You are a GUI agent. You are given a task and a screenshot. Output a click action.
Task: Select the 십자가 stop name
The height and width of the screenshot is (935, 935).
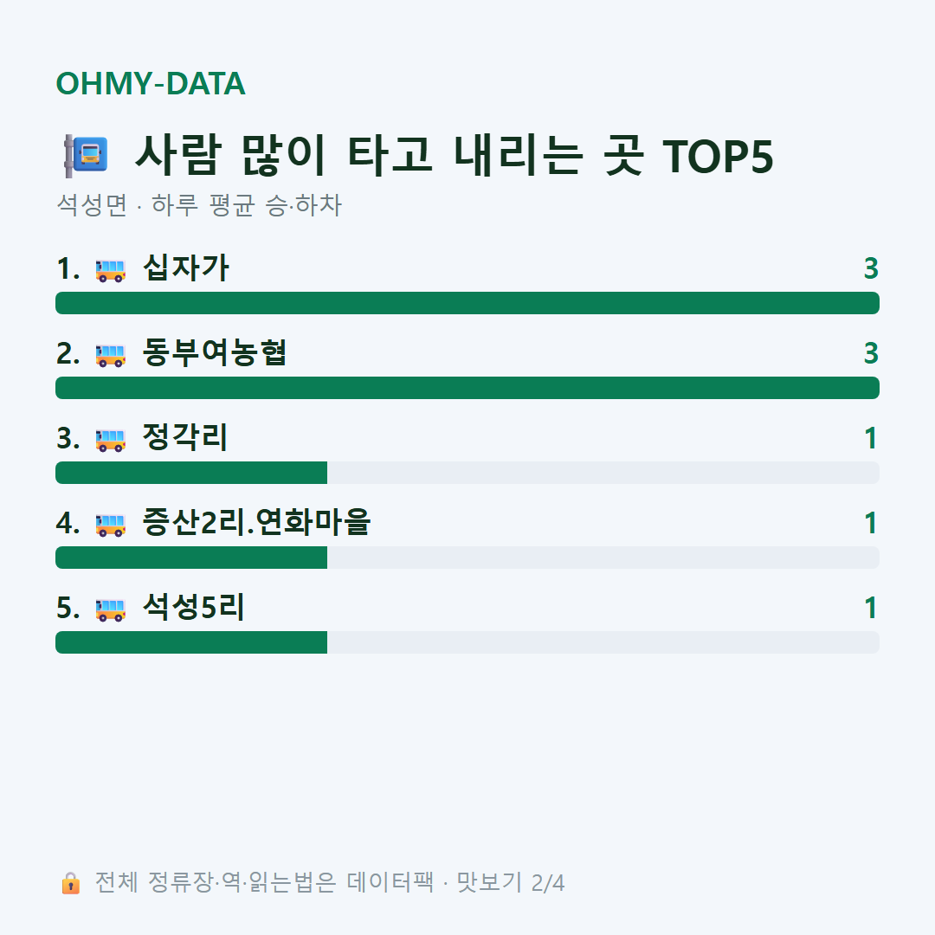[x=186, y=268]
